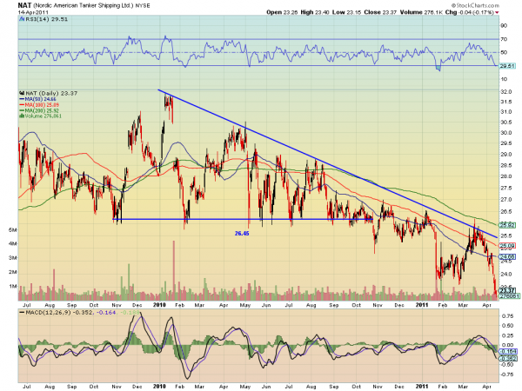Click the 1M label on the volume scale
This screenshot has width=522, height=391.
13,286
